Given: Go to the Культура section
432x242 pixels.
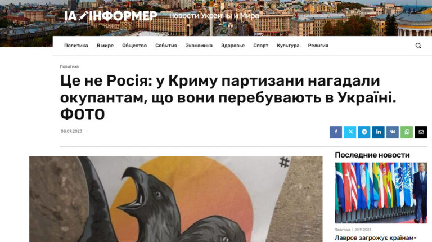Looking at the screenshot, I should coord(288,46).
